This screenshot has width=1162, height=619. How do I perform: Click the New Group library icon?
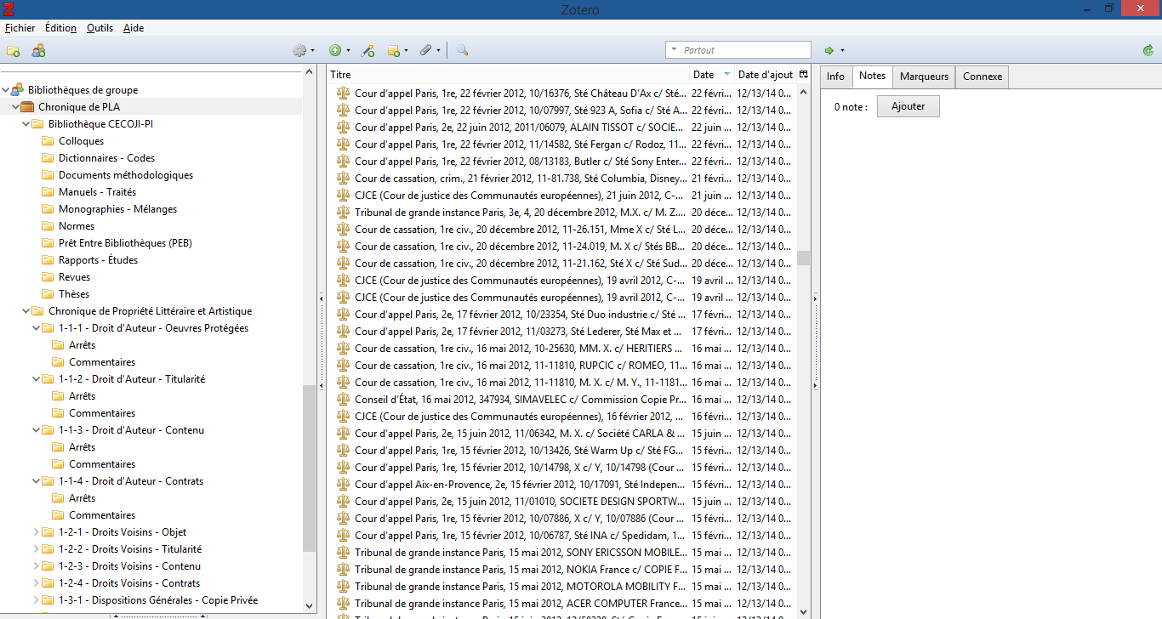38,51
